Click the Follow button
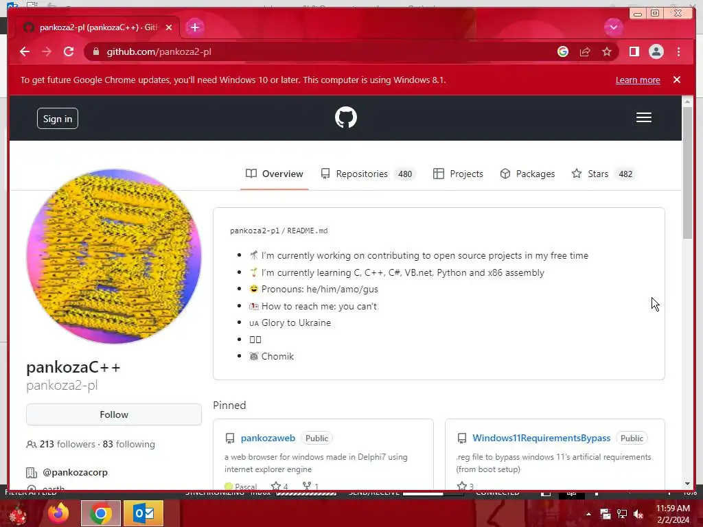Image resolution: width=703 pixels, height=527 pixels. (114, 414)
